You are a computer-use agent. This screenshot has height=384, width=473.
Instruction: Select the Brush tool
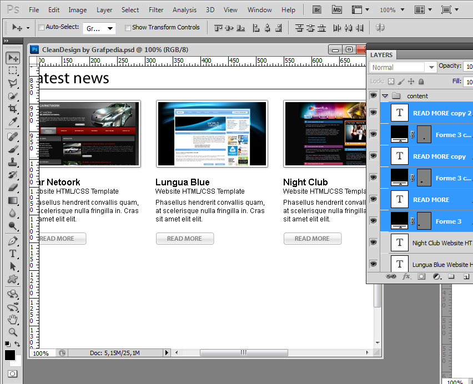click(x=13, y=149)
